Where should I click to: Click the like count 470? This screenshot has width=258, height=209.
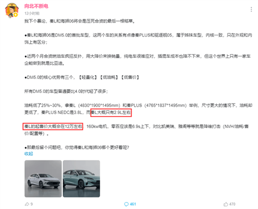(x=232, y=204)
